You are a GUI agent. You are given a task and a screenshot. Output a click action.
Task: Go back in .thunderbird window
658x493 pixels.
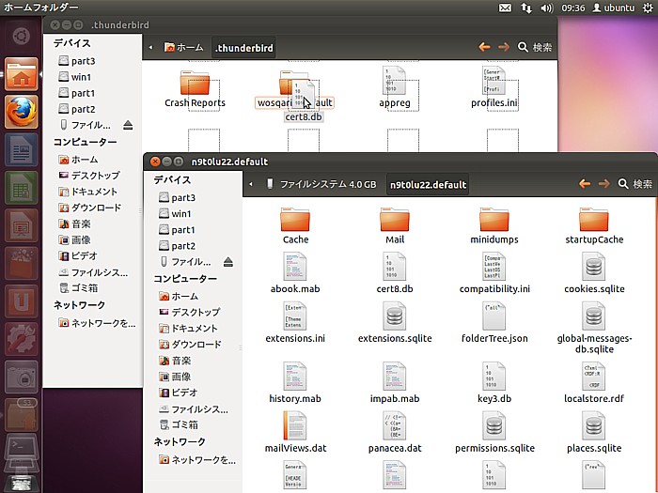coord(485,47)
